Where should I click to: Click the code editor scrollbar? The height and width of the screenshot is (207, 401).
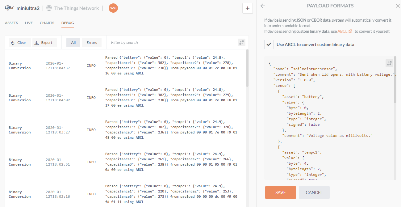click(x=395, y=80)
